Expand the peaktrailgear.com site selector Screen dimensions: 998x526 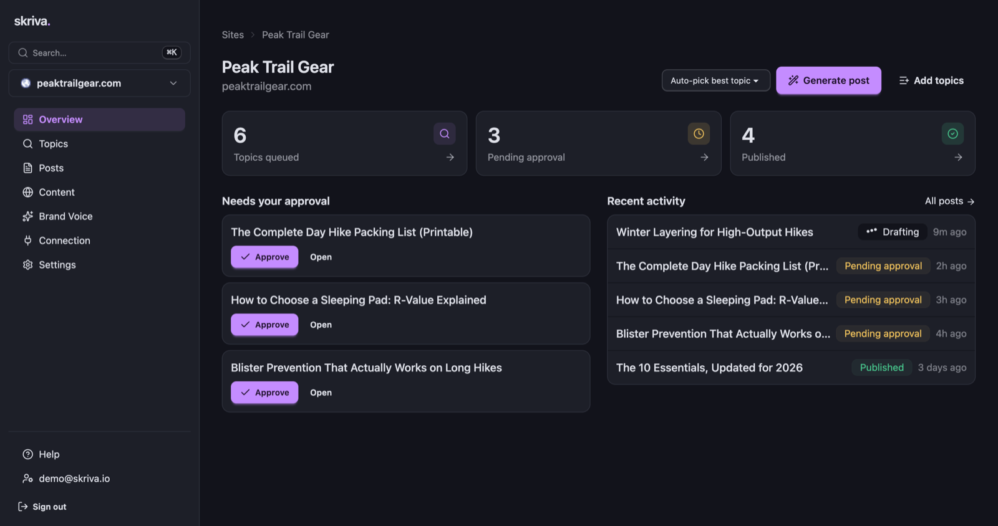100,83
